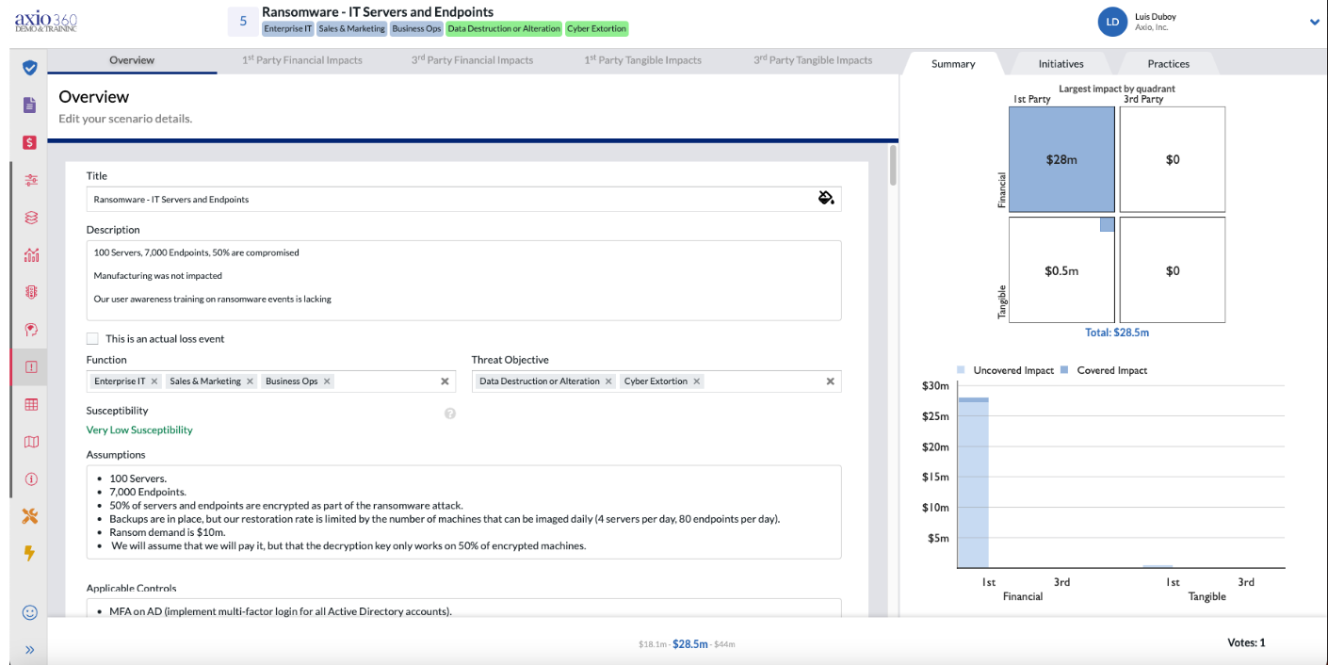Remove the Cyber Extortion threat objective tag
1328x665 pixels.
click(697, 381)
